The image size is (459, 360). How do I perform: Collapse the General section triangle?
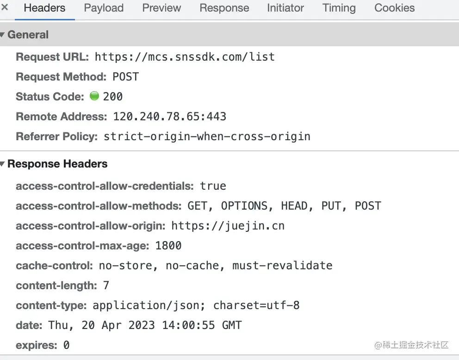pos(2,35)
